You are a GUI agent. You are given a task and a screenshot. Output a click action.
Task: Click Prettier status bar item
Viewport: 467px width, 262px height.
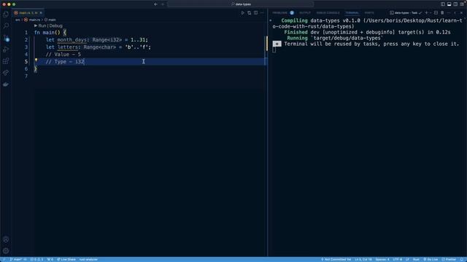click(x=449, y=259)
